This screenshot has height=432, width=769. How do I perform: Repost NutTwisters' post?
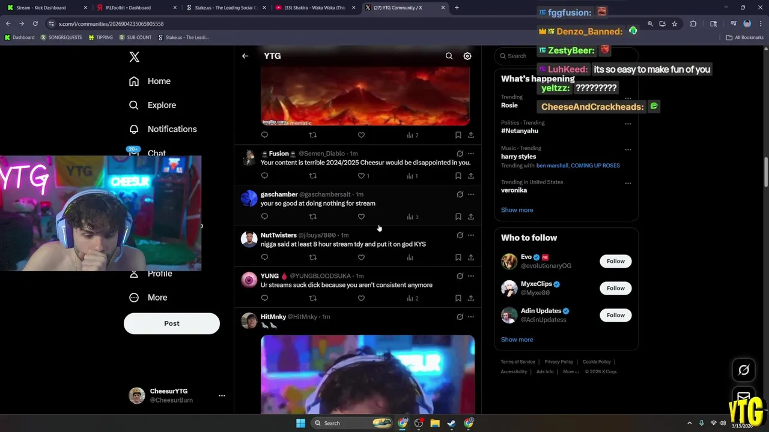(x=312, y=257)
